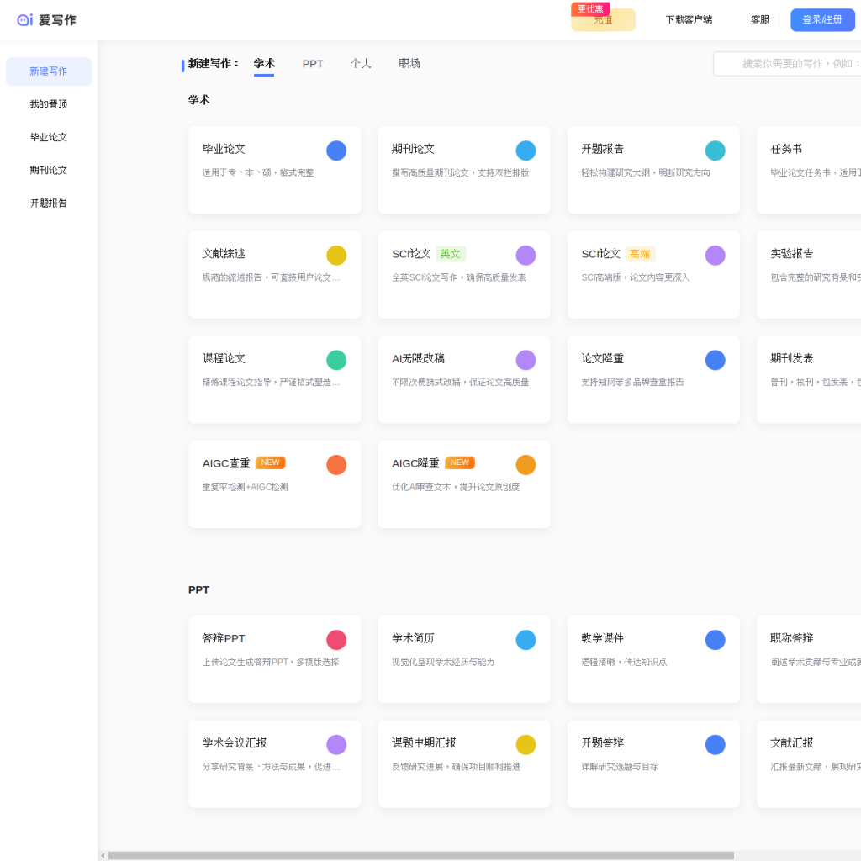The height and width of the screenshot is (861, 861).
Task: Click the 教学课件 card title
Action: pyautogui.click(x=602, y=638)
